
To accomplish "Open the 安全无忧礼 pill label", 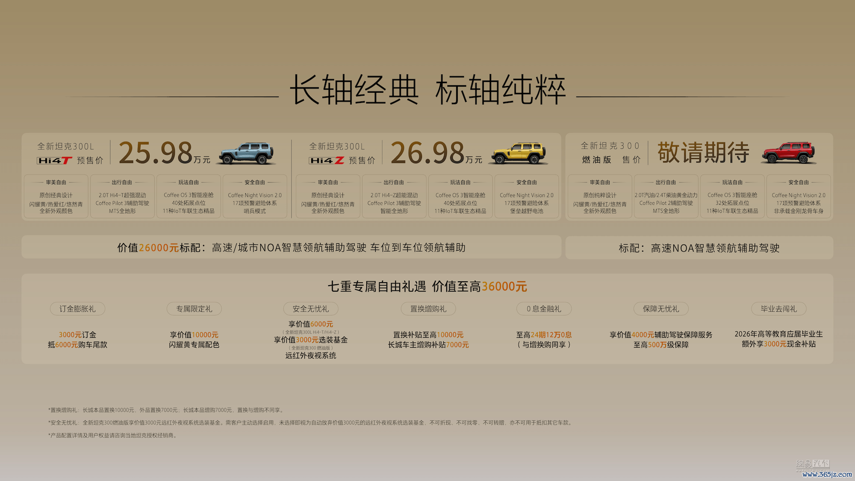I will click(x=311, y=309).
